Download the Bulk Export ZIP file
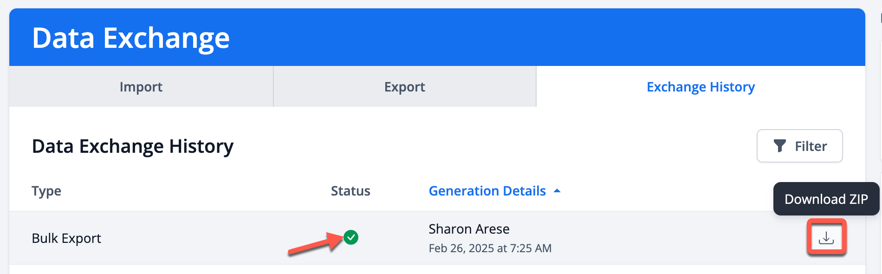 click(x=826, y=237)
